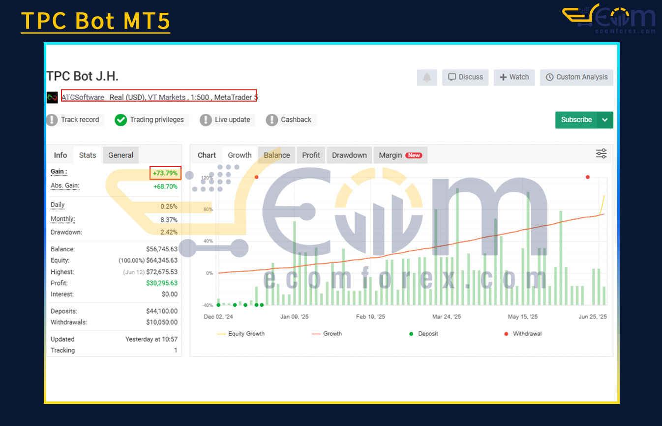The width and height of the screenshot is (662, 426).
Task: Open Custom Analysis
Action: 576,78
